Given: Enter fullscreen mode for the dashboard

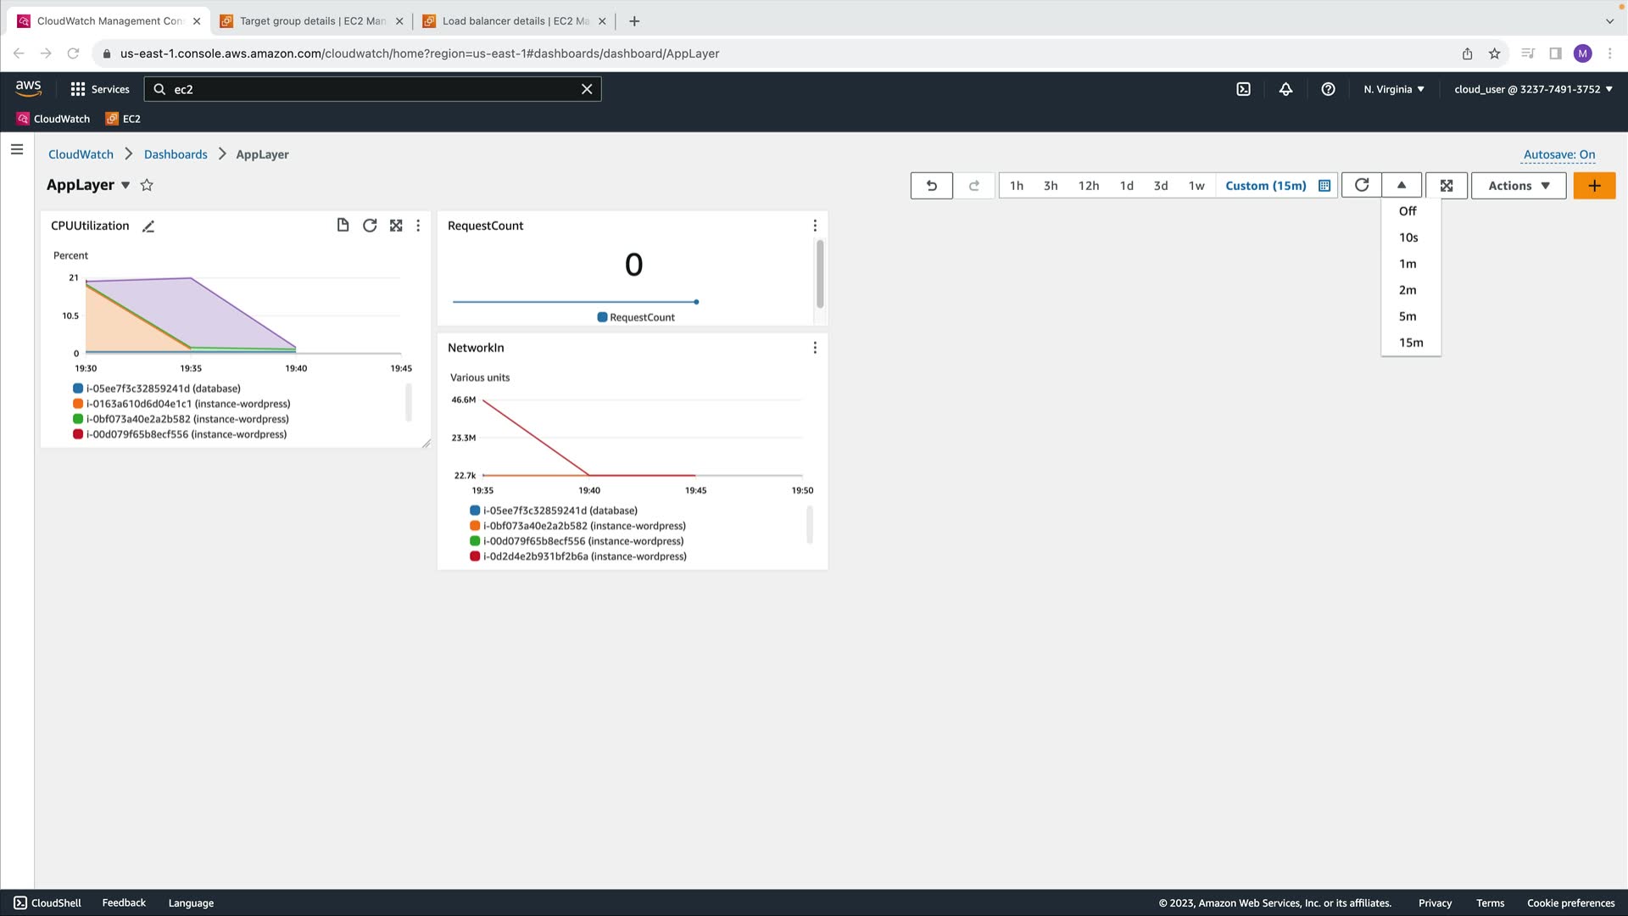Looking at the screenshot, I should click(x=1447, y=186).
